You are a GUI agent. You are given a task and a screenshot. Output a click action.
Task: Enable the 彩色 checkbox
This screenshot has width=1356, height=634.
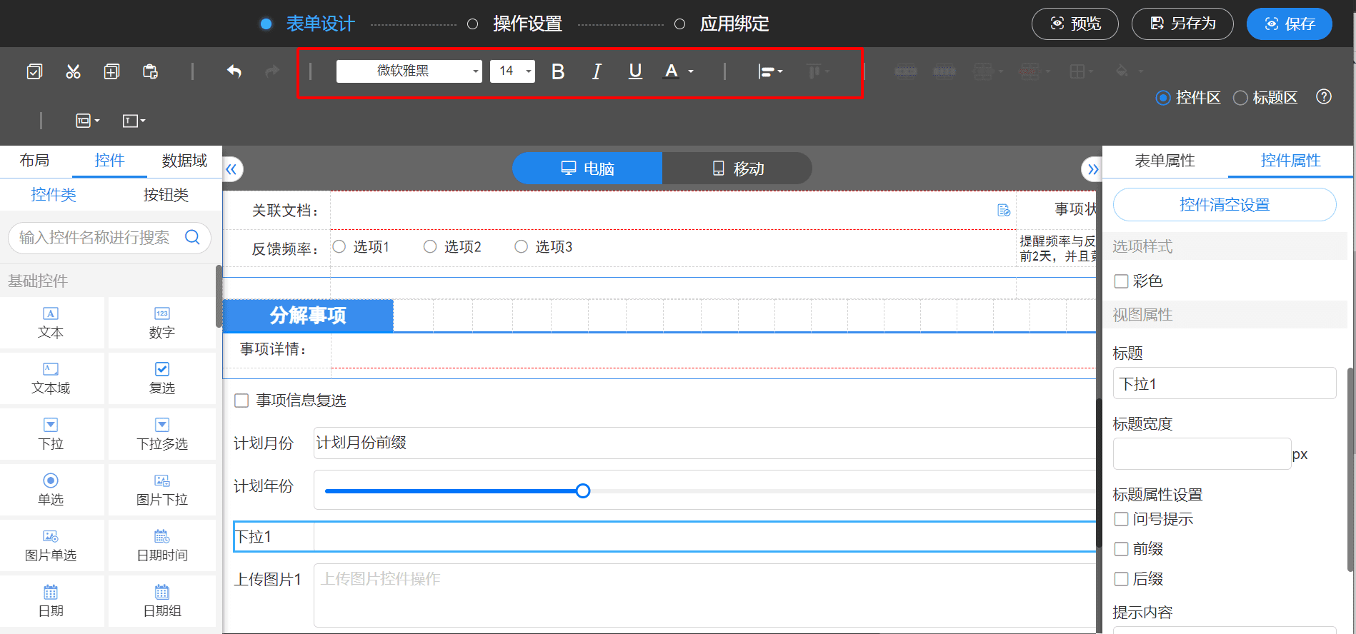tap(1122, 281)
